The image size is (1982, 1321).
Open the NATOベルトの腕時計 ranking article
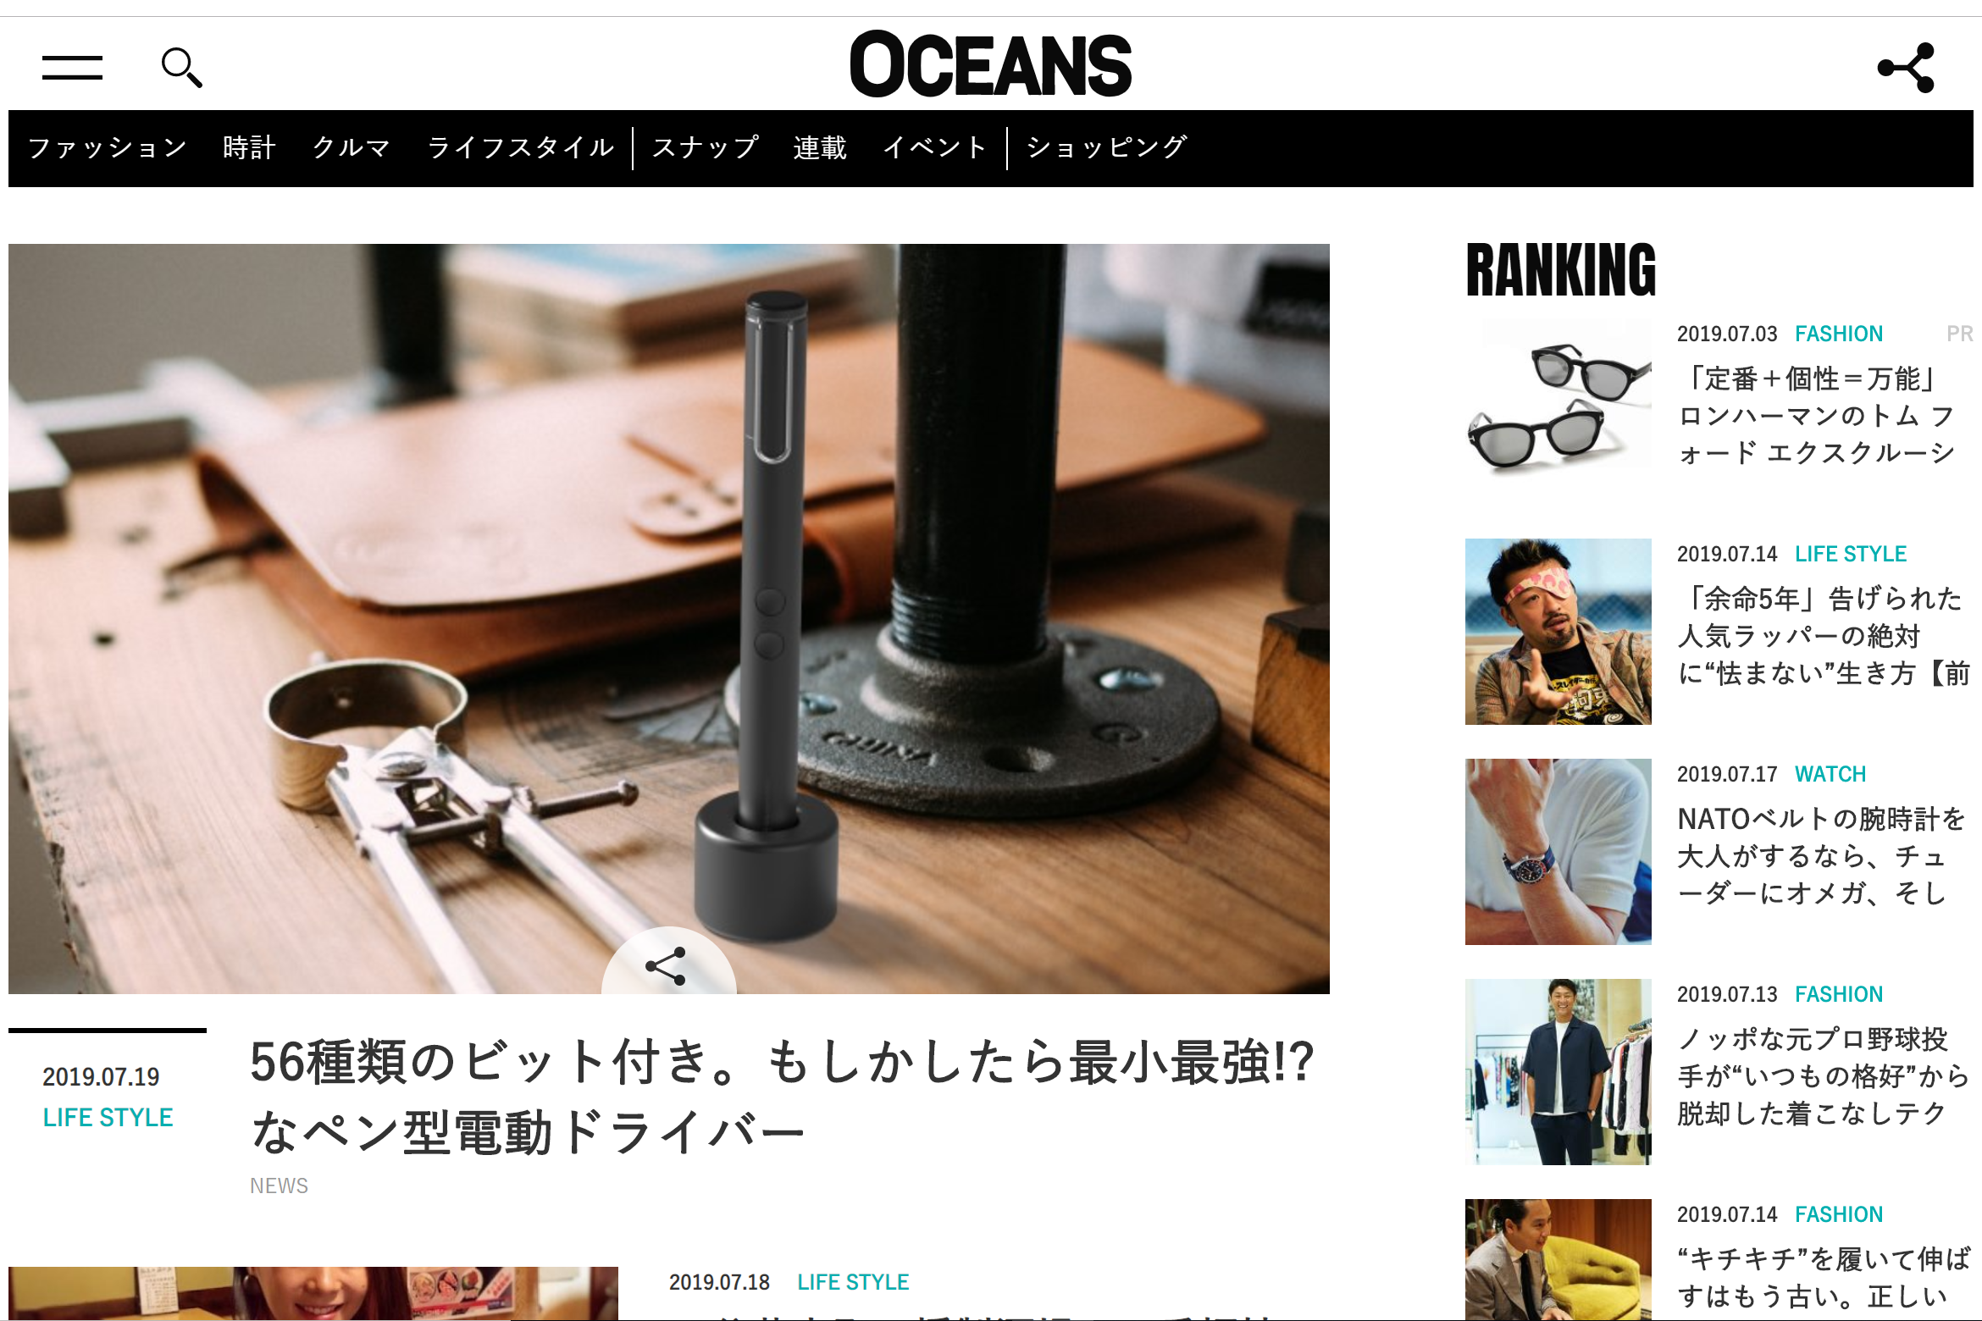(1821, 856)
